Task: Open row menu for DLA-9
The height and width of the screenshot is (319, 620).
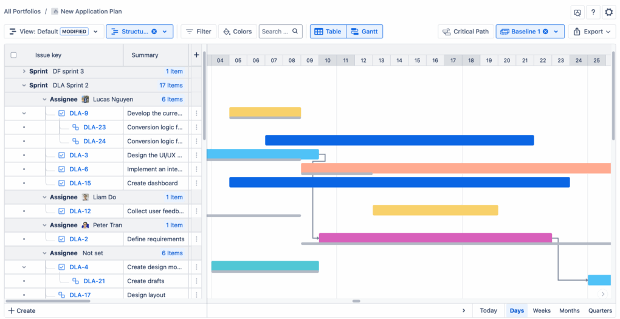Action: click(196, 114)
